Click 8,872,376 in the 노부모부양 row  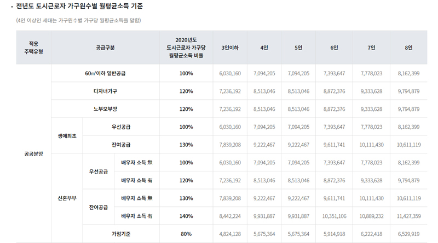[334, 109]
